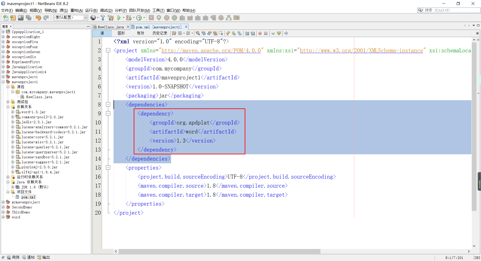This screenshot has height=261, width=481.
Task: Click the editor horizontal scrollbar thumb
Action: pos(219,251)
